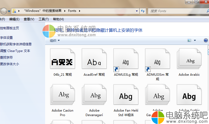Click the ADMUI3Sm 常规 name label
The image size is (209, 124).
click(158, 77)
